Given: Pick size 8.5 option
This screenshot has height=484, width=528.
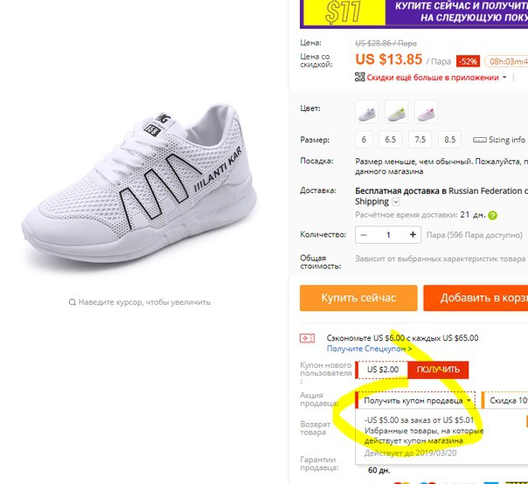Looking at the screenshot, I should (449, 140).
